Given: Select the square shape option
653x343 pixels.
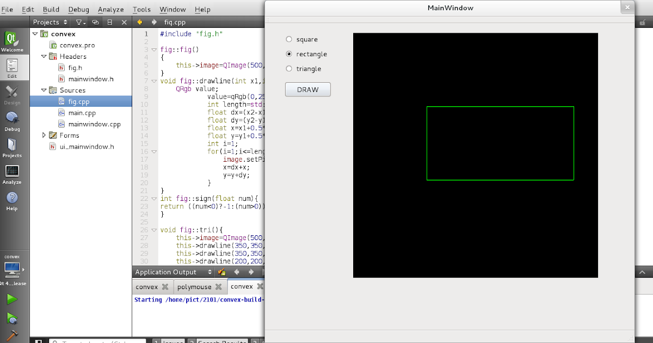Looking at the screenshot, I should pyautogui.click(x=289, y=39).
